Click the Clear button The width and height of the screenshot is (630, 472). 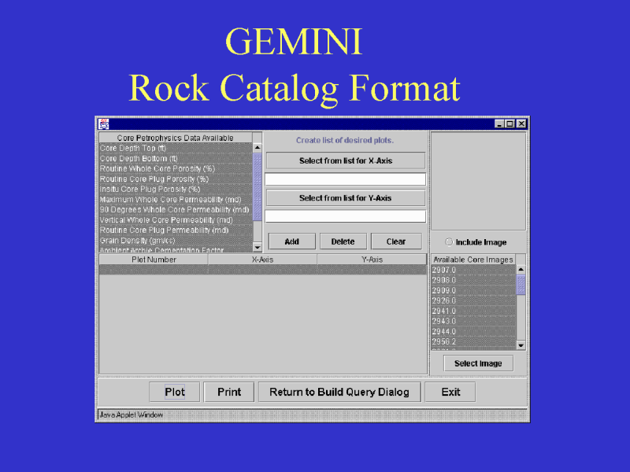(396, 242)
